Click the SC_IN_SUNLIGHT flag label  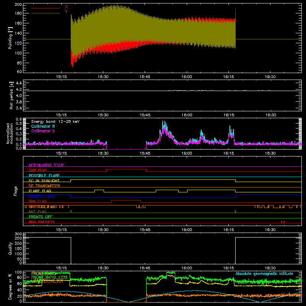44,181
